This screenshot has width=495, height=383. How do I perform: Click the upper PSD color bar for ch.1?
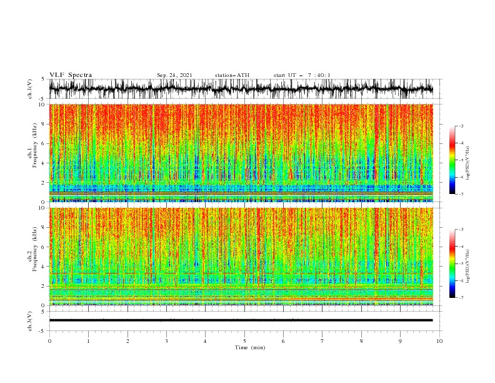pos(452,160)
